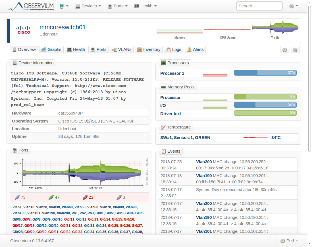Open the gear settings dropdown in navbar
The height and width of the screenshot is (247, 312).
(294, 6)
